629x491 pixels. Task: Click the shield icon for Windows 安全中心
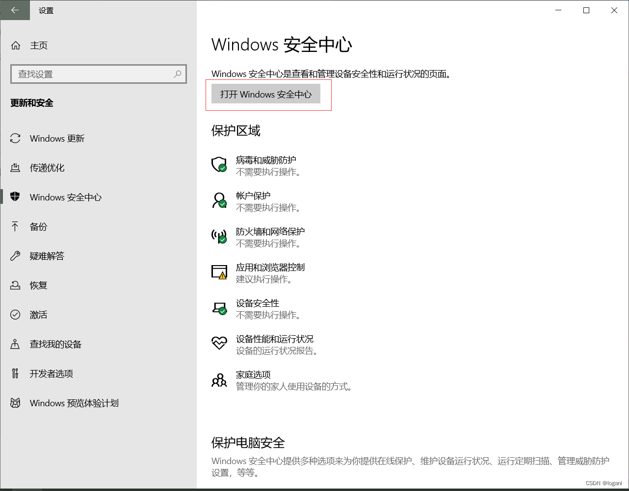click(x=15, y=197)
